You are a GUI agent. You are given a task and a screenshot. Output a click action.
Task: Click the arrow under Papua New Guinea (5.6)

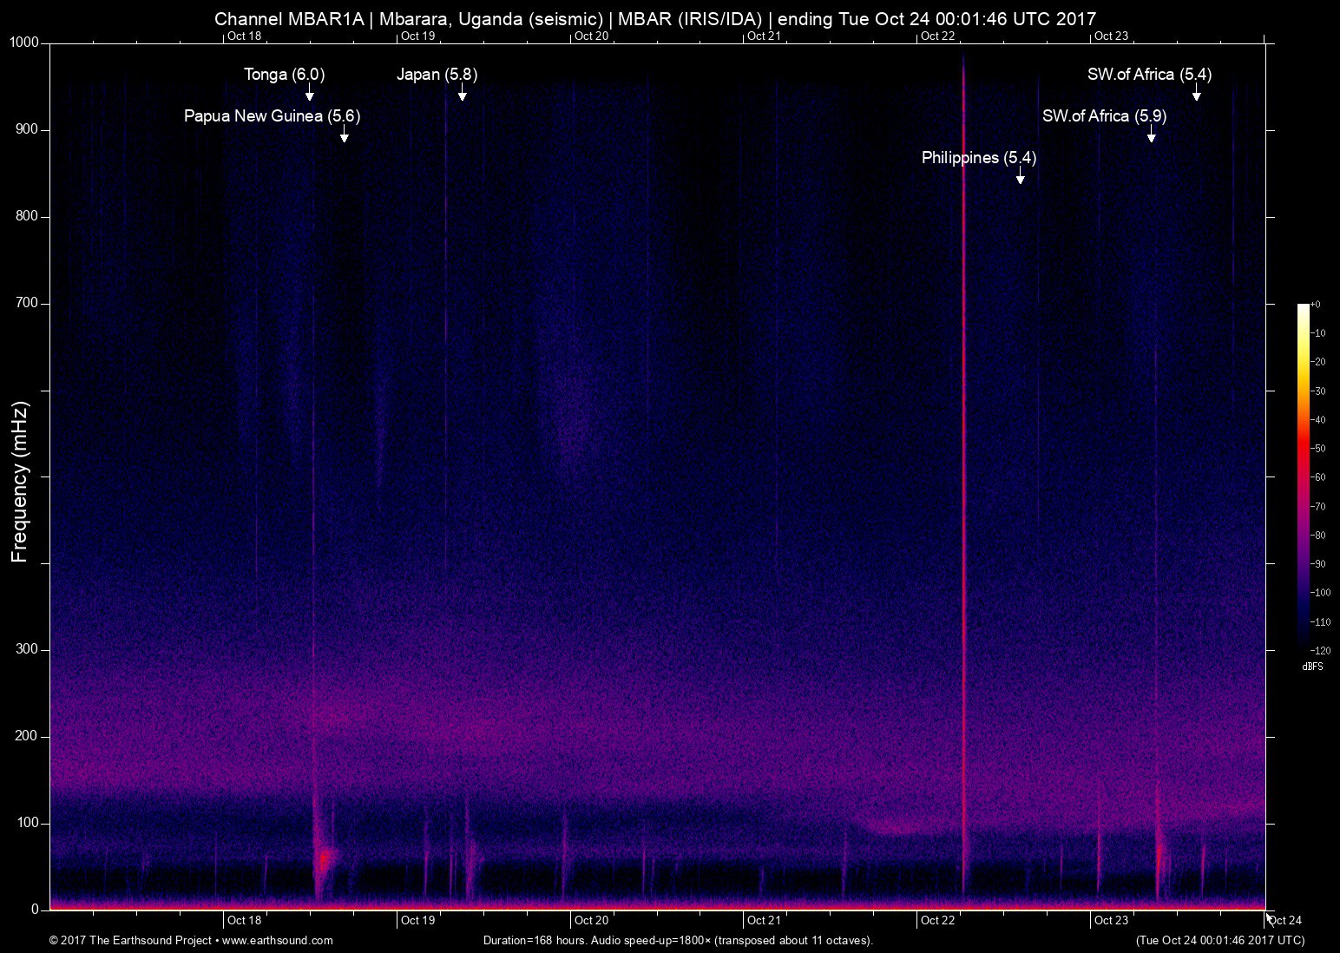345,135
